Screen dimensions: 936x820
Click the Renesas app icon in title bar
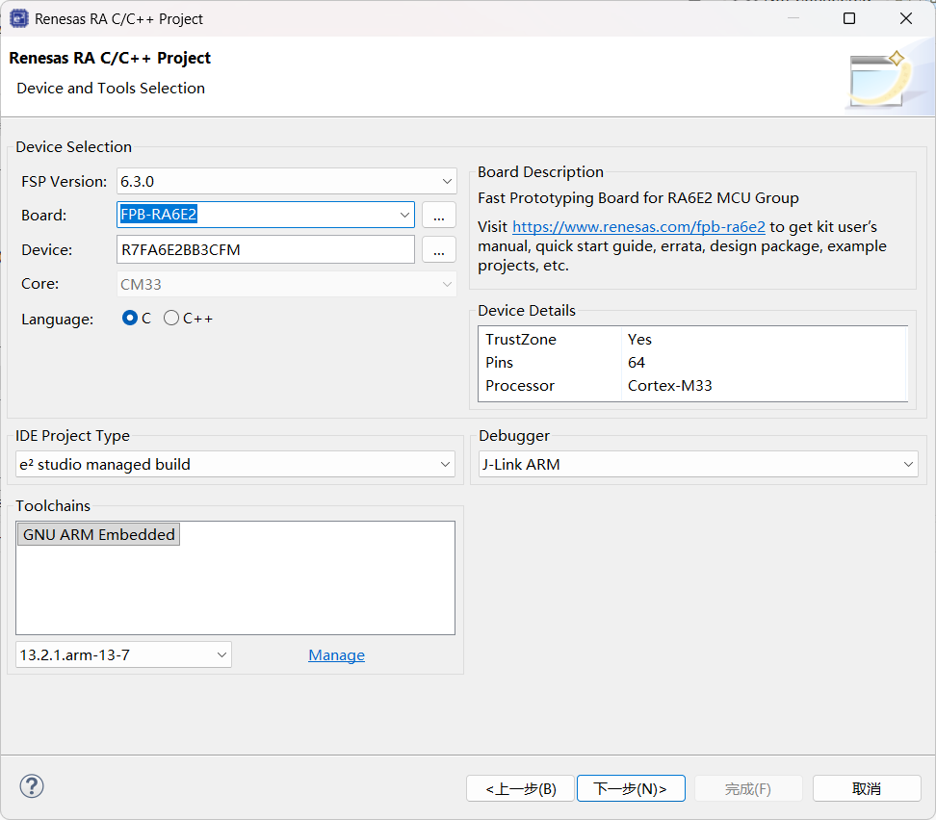point(19,18)
